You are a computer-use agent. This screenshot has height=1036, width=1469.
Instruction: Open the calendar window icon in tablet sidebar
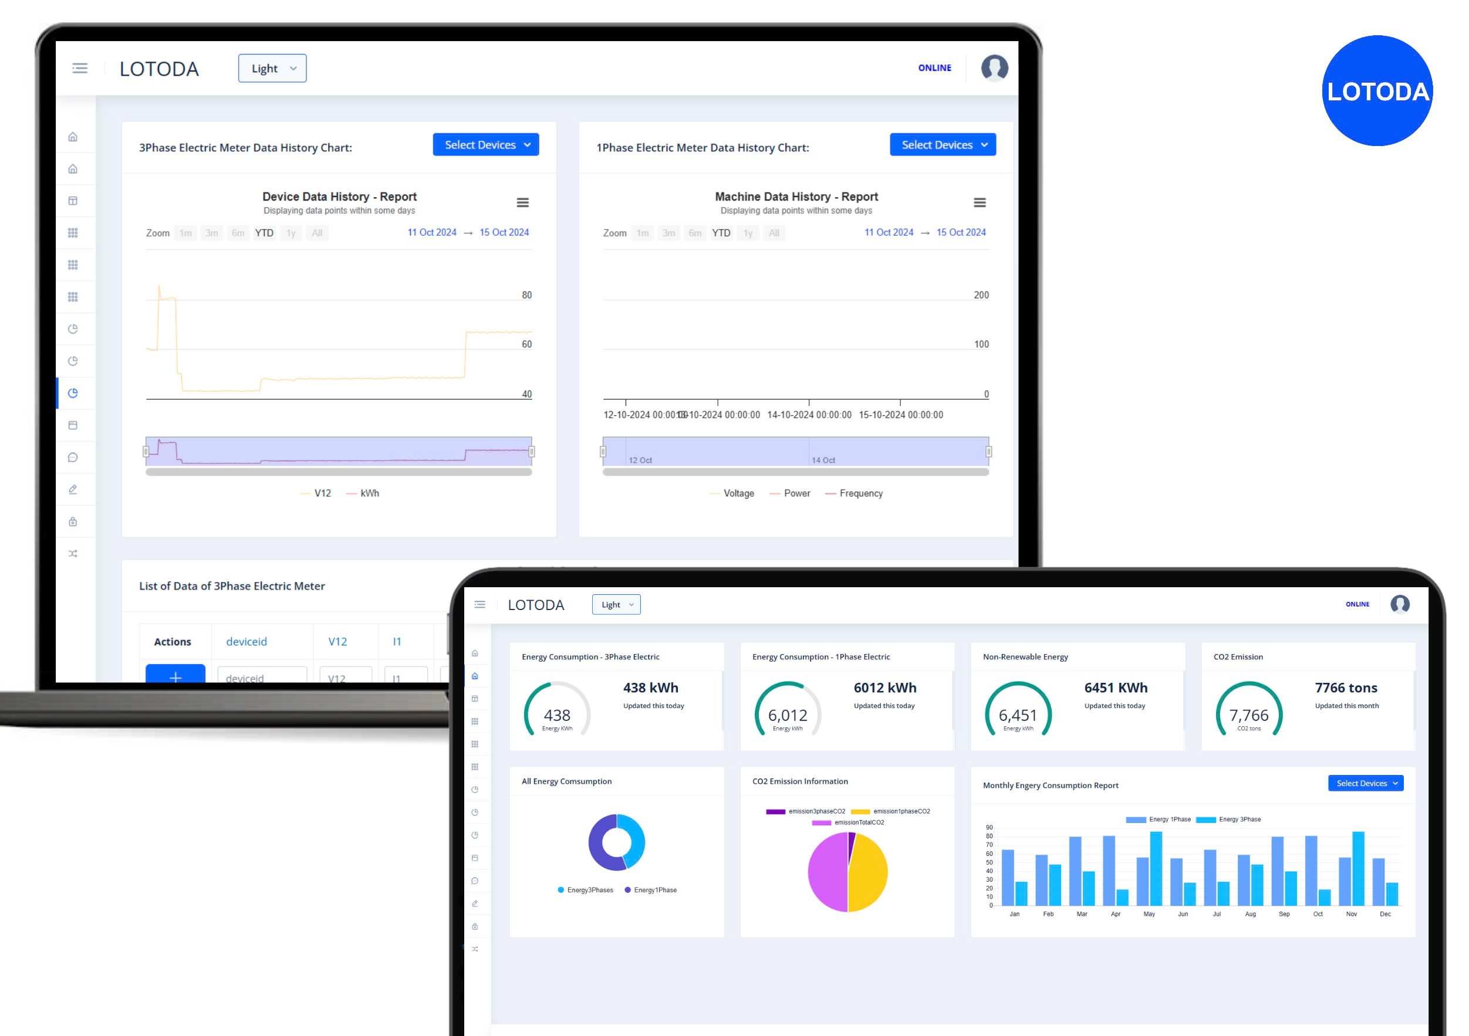(475, 858)
